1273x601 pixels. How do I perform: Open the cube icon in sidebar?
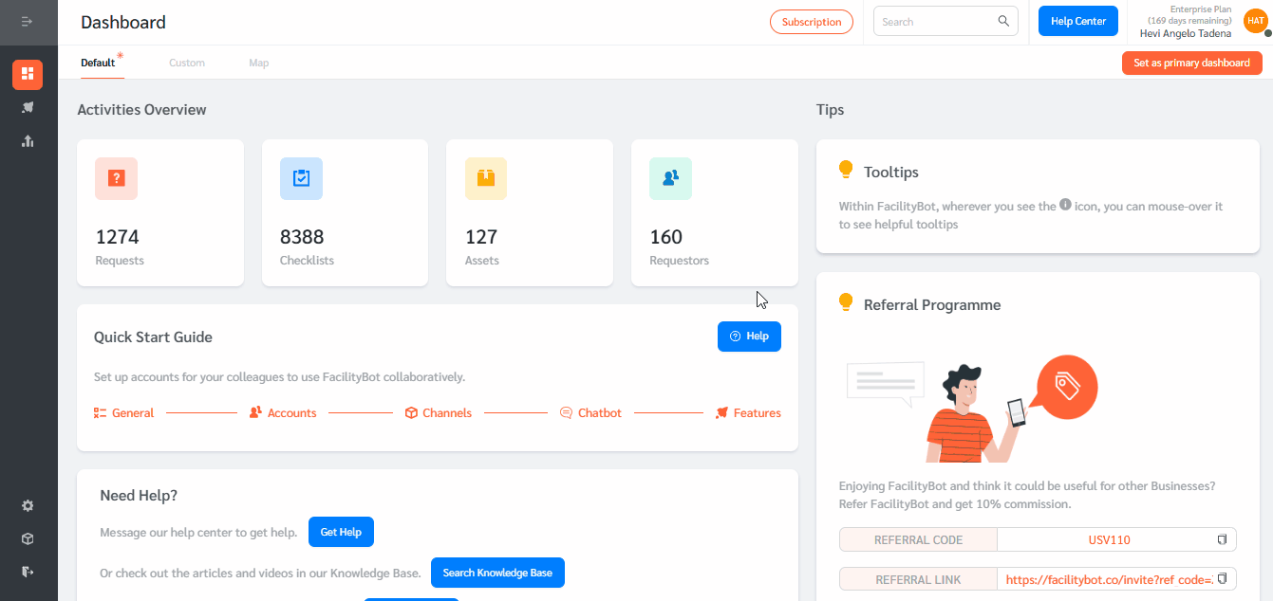(x=28, y=538)
